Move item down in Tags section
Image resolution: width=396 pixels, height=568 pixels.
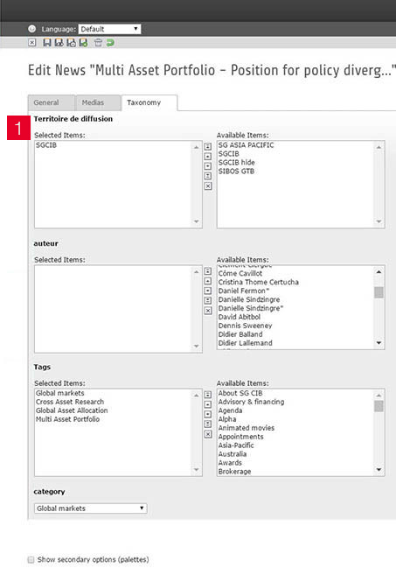(x=208, y=415)
